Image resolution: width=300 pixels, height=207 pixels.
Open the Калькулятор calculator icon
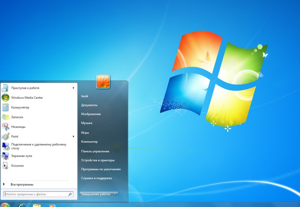point(5,107)
